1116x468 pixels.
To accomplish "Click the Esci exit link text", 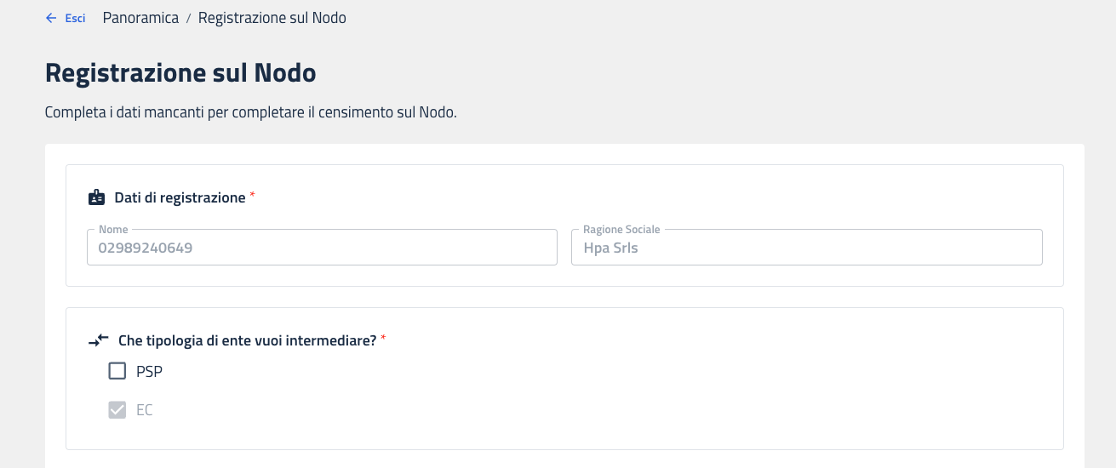I will pos(75,18).
